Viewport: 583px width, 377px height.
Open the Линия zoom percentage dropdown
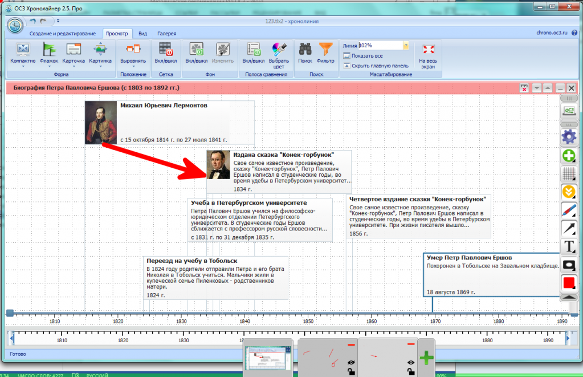(x=406, y=45)
